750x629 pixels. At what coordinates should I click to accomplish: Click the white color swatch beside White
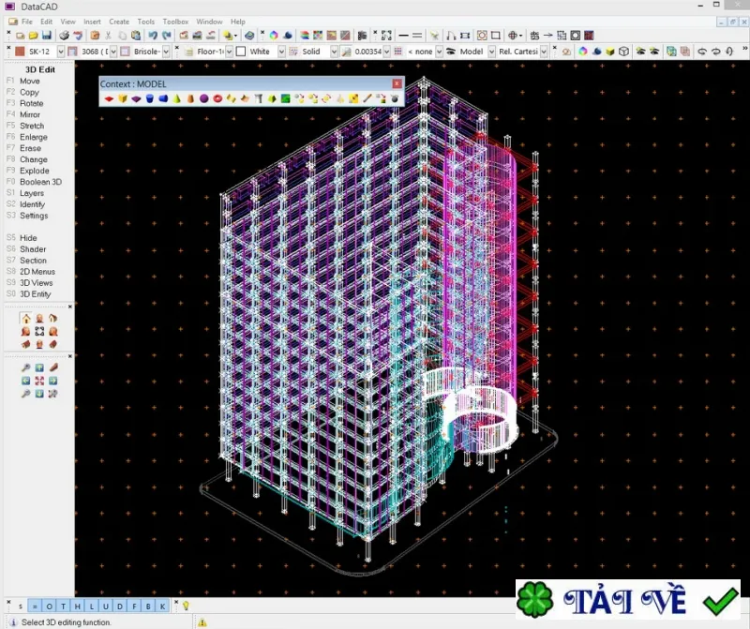(241, 52)
